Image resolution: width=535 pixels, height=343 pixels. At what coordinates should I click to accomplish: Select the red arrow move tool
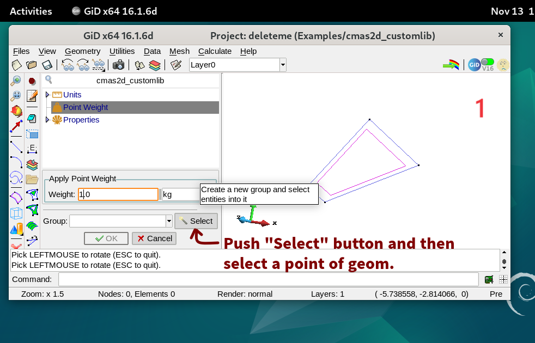point(16,126)
